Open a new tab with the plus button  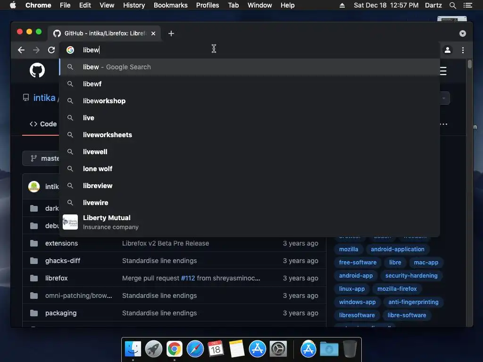click(x=171, y=33)
